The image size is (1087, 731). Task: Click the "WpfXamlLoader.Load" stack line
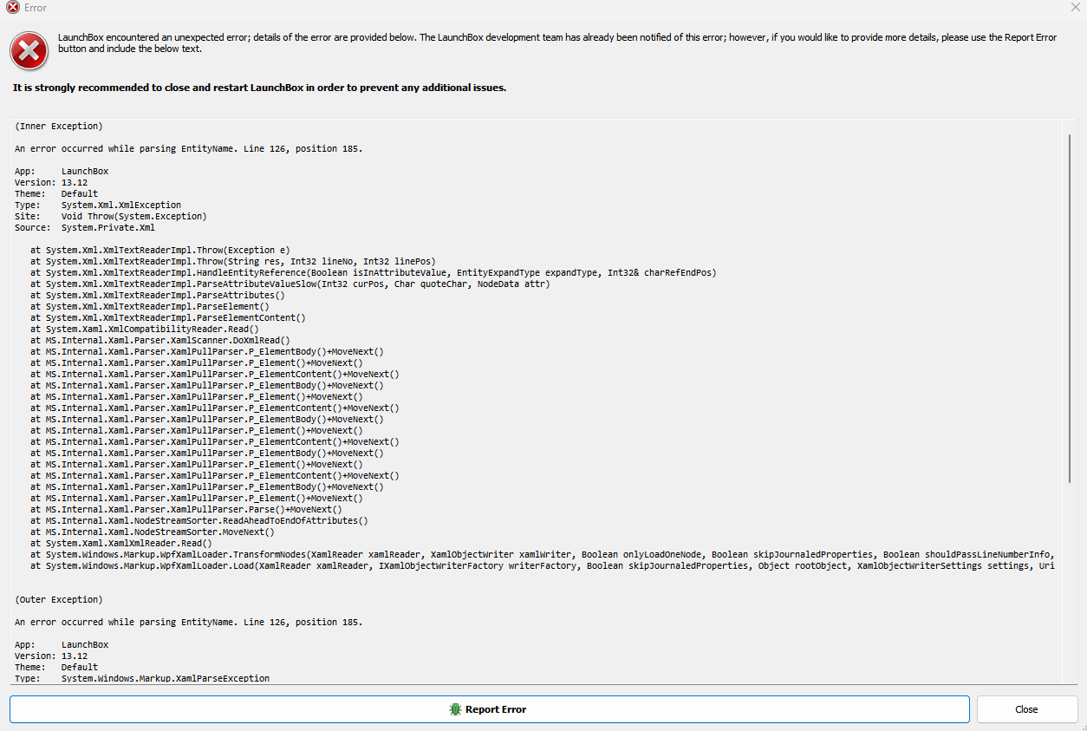(x=542, y=566)
